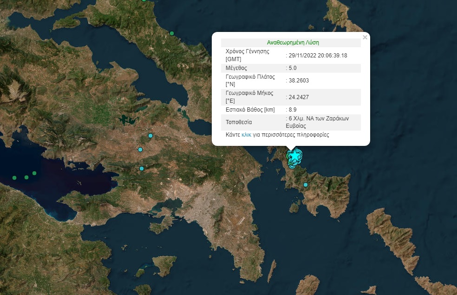The height and width of the screenshot is (295, 457).
Task: Click the "Τοποθεσία" row label in the popup
Action: pos(238,122)
